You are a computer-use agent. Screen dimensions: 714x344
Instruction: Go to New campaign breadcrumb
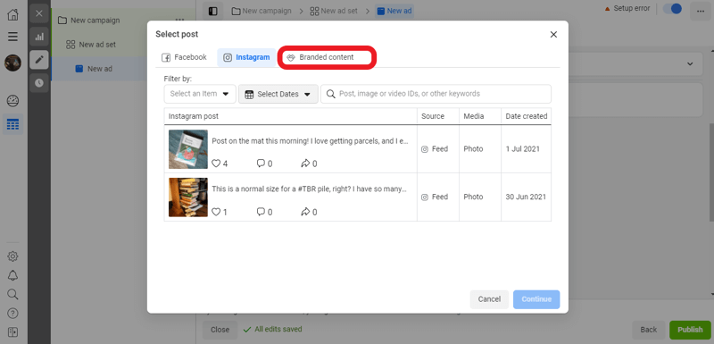(x=262, y=11)
